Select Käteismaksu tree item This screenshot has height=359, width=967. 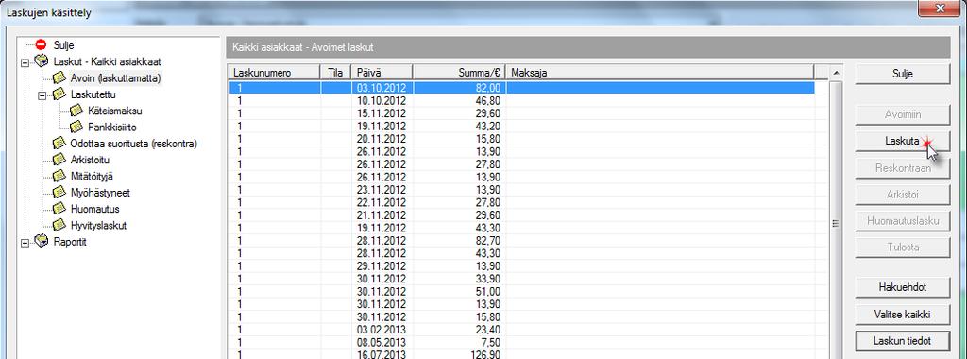[x=115, y=111]
